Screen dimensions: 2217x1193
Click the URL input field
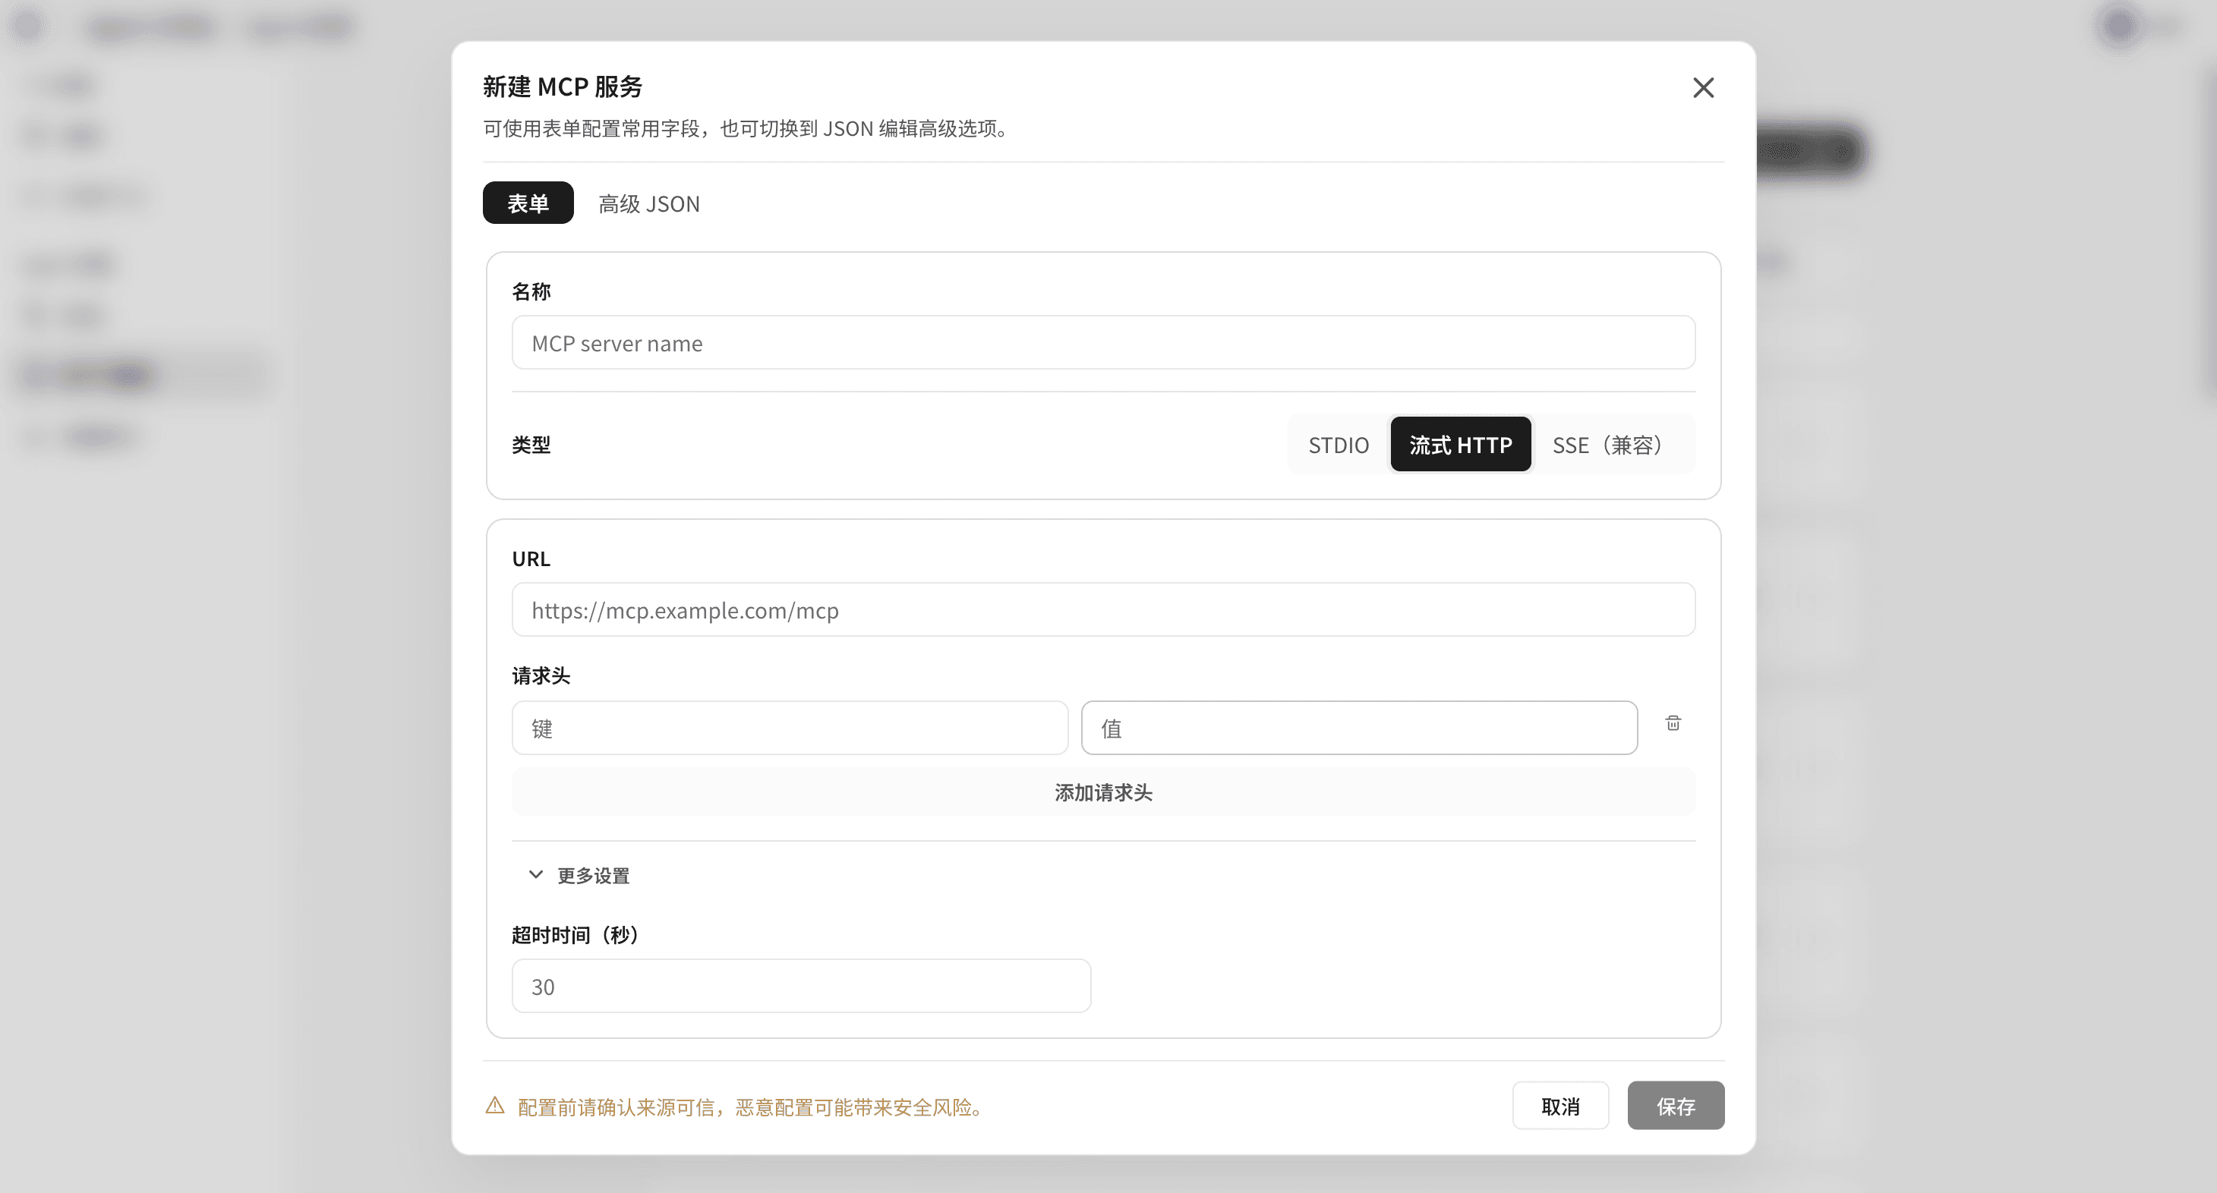(x=1103, y=610)
